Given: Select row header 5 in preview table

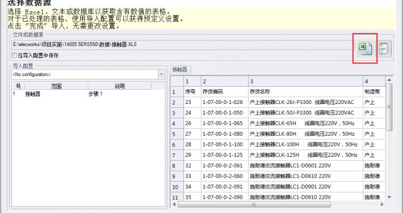Looking at the screenshot, I should 177,134.
